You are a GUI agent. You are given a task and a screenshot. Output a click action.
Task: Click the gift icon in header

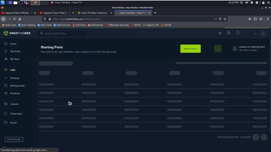tap(220, 33)
